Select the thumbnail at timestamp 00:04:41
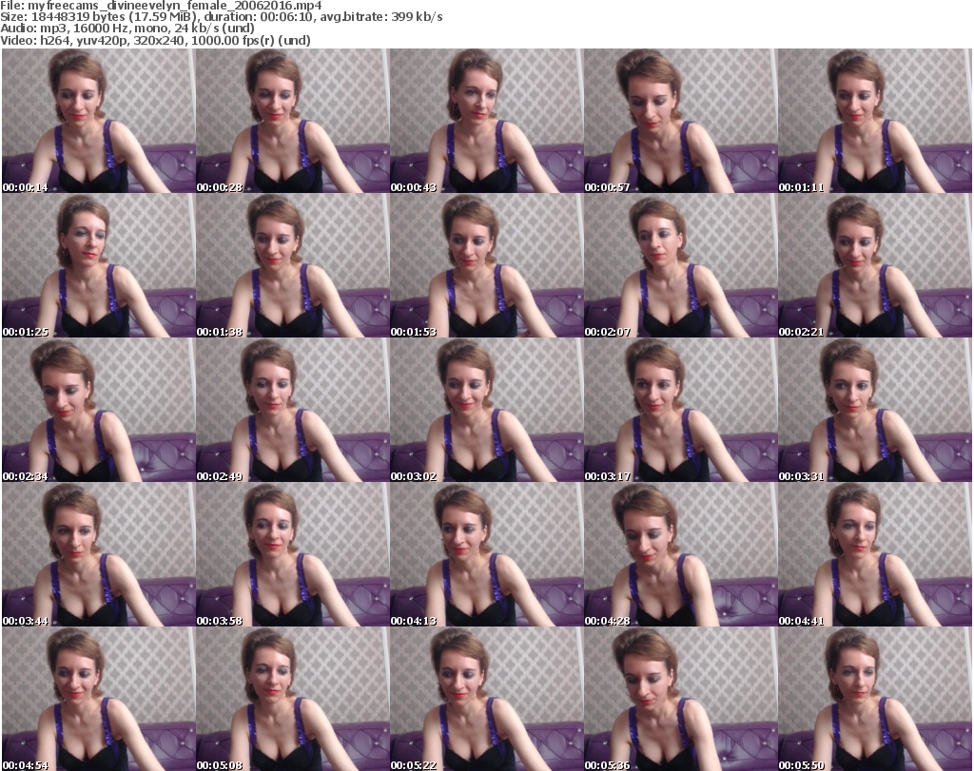This screenshot has height=771, width=974. click(875, 554)
